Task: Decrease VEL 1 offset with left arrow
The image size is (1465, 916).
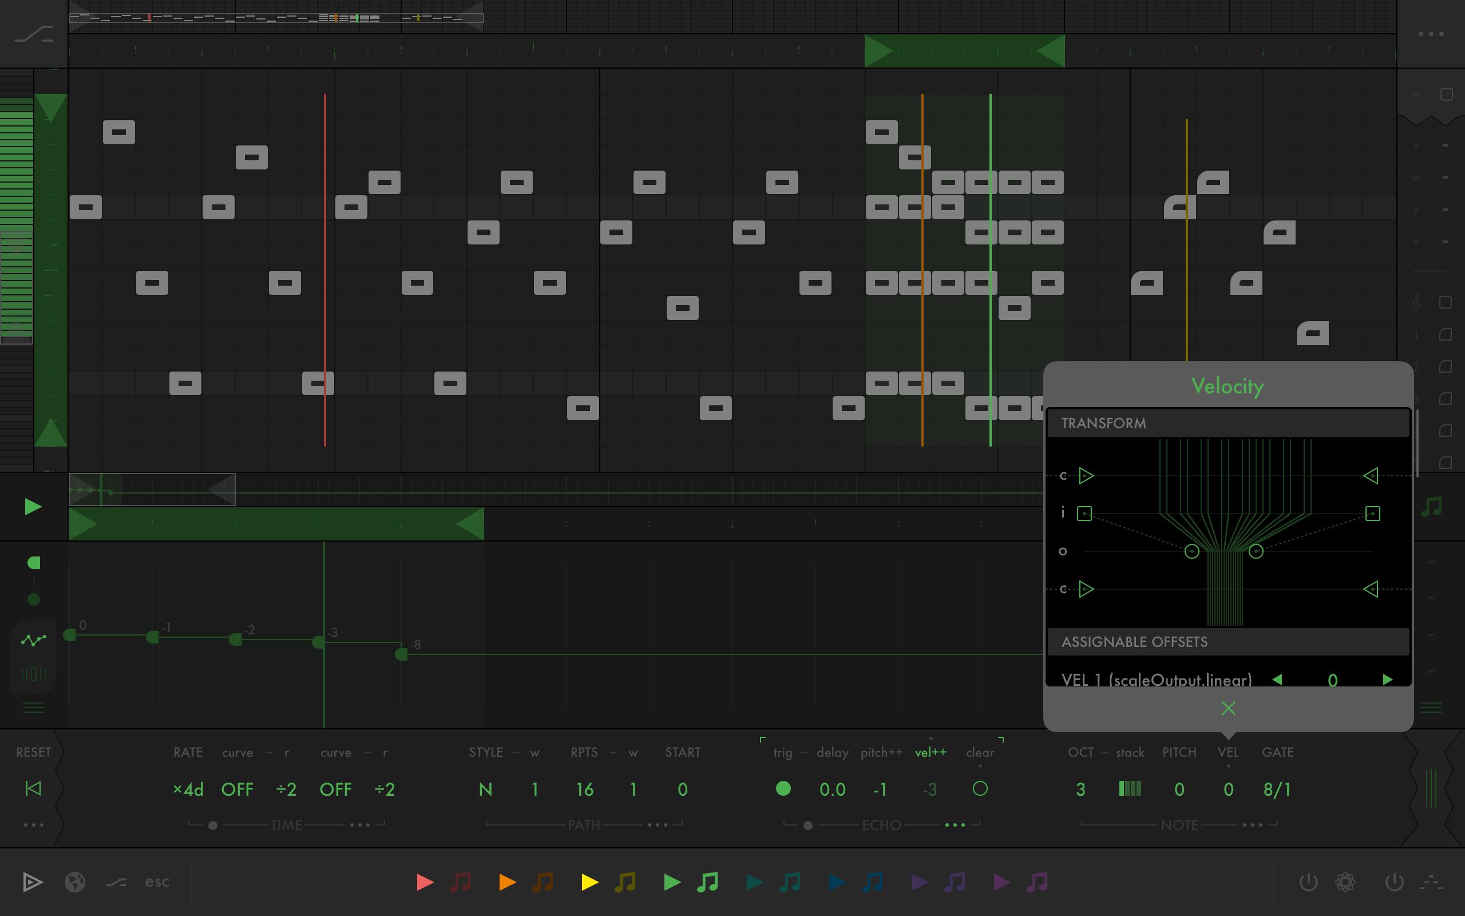Action: point(1277,680)
